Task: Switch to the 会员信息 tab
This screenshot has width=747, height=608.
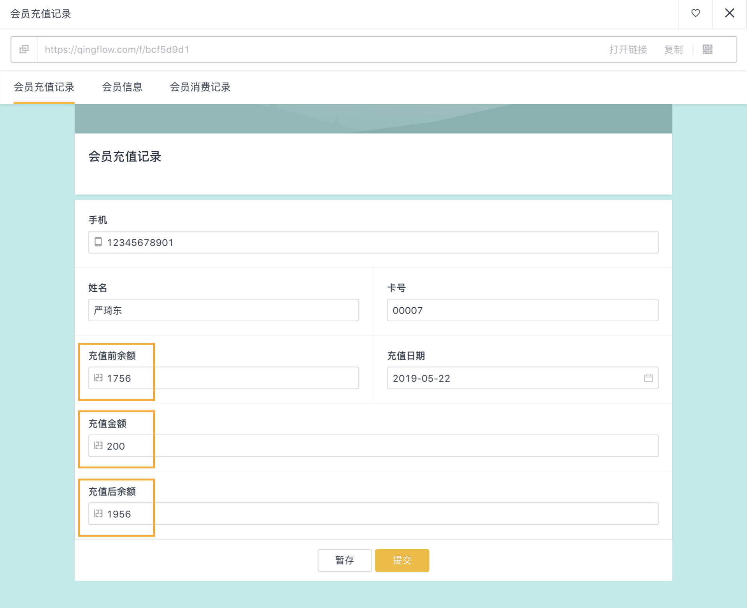Action: tap(122, 87)
